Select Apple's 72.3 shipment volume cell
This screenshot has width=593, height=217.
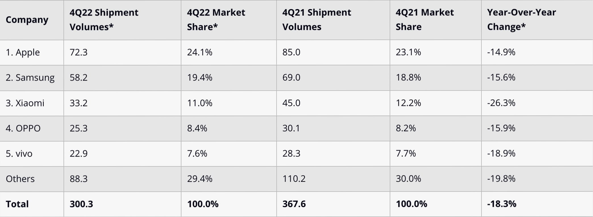(79, 52)
